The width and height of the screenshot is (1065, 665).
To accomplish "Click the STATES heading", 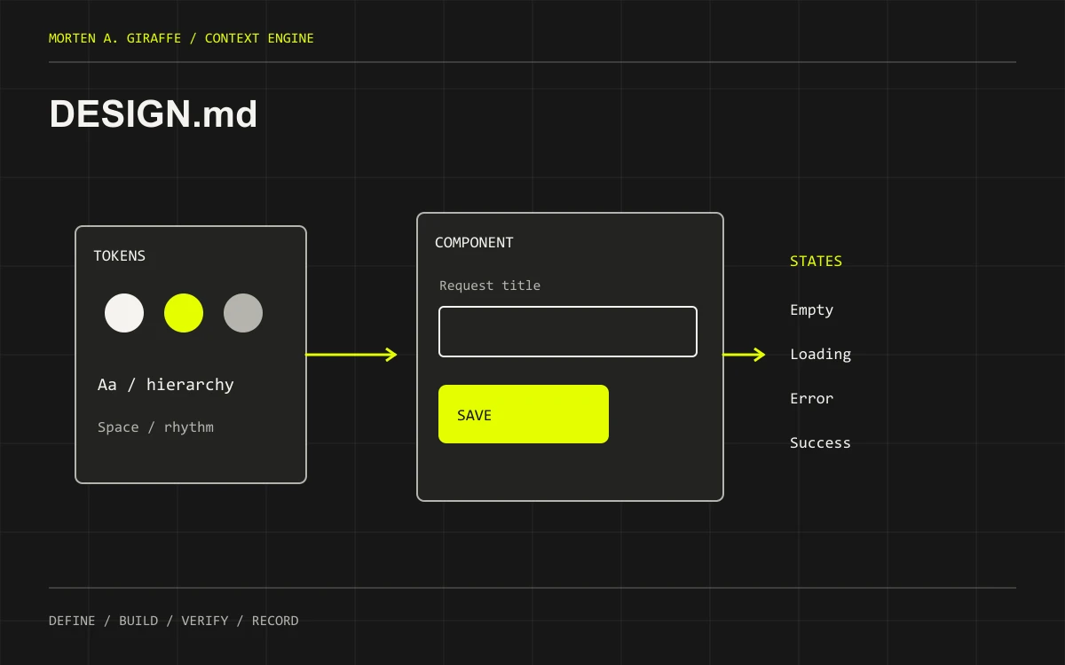I will 816,261.
